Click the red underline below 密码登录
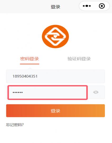 point(30,64)
